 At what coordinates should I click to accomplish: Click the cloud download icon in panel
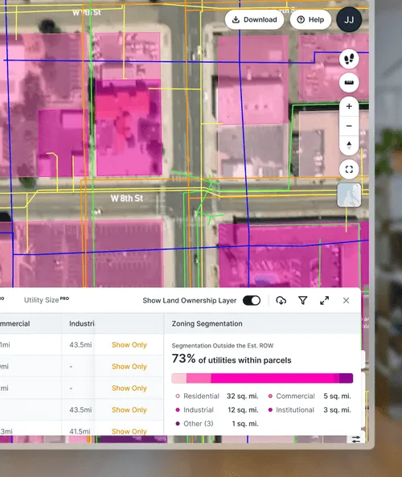(x=281, y=301)
